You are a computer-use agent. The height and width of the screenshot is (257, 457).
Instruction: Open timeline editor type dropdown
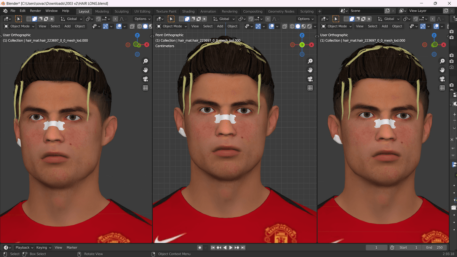pyautogui.click(x=7, y=247)
